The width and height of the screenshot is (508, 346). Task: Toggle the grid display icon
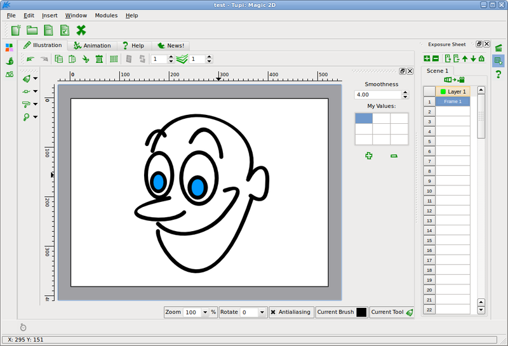pyautogui.click(x=114, y=59)
